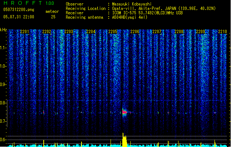Click the 2207 time marker

(x=157, y=32)
